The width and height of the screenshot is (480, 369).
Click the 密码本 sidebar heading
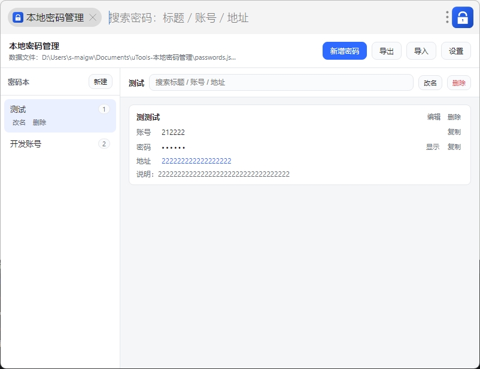pos(19,82)
